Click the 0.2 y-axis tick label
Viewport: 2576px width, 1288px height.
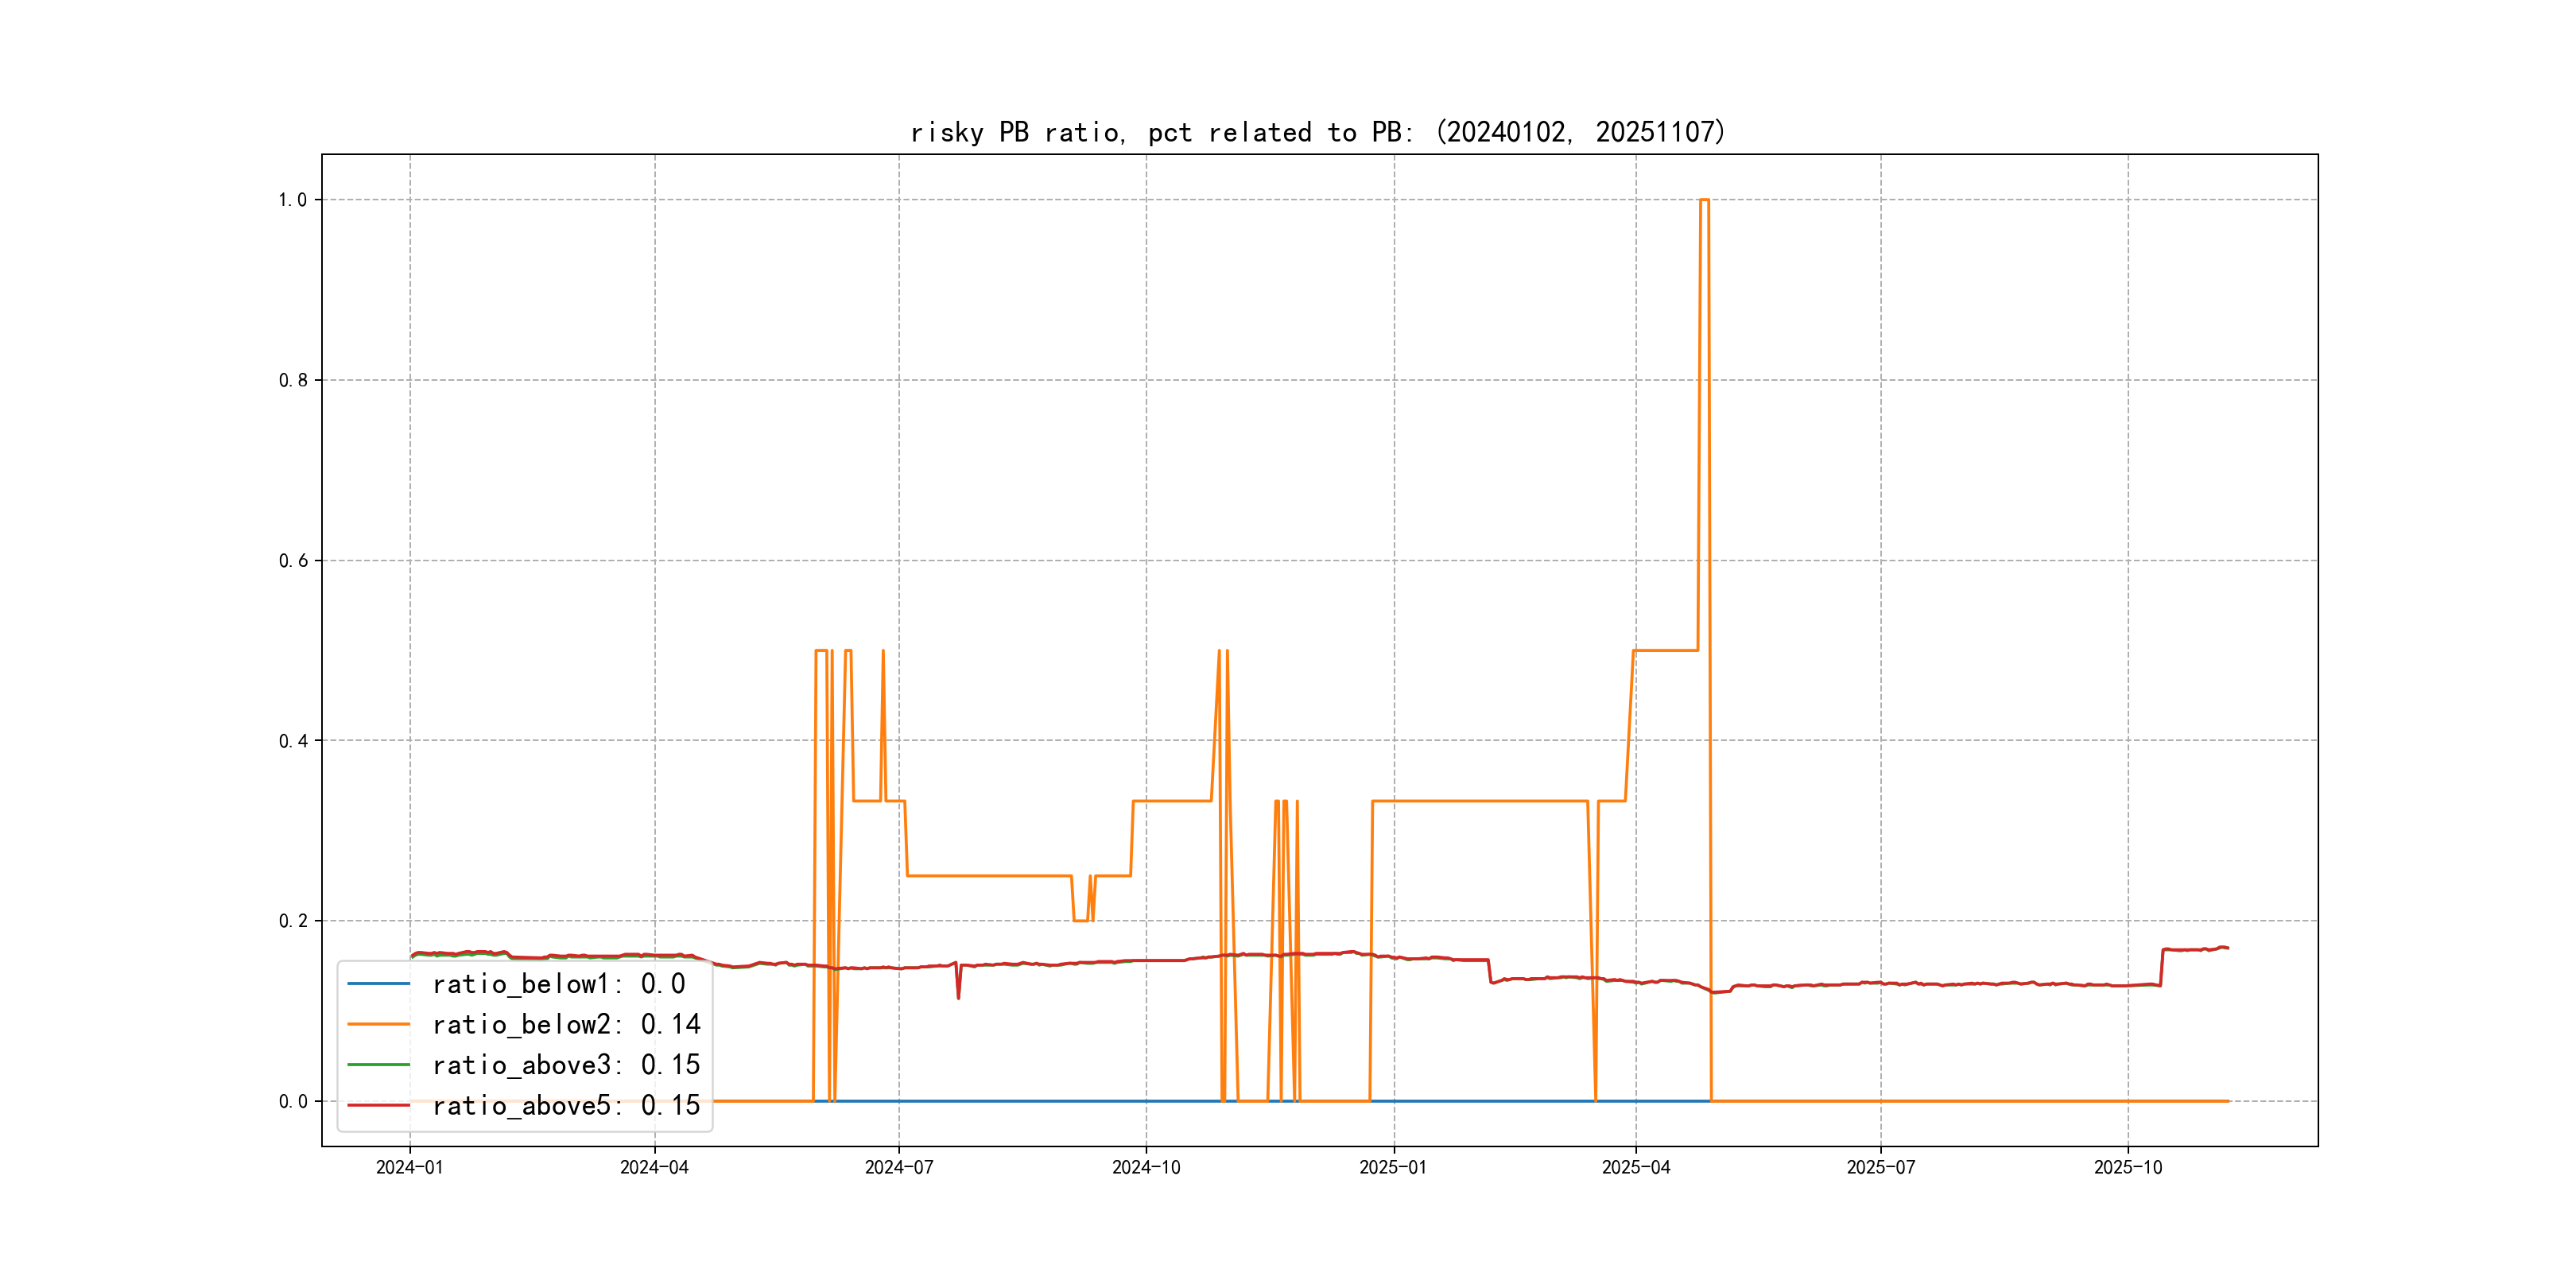pos(292,921)
